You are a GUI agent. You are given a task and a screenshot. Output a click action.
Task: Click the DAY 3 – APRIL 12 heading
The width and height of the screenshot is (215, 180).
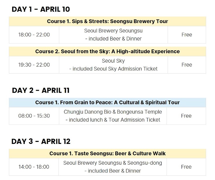click(x=41, y=141)
